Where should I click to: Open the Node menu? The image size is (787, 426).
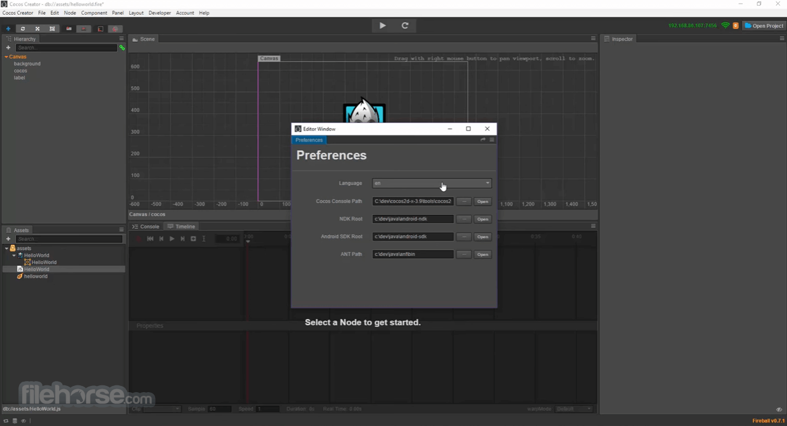70,13
